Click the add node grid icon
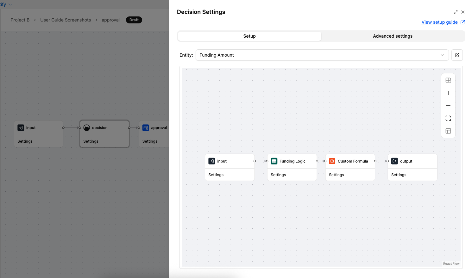 tap(448, 80)
